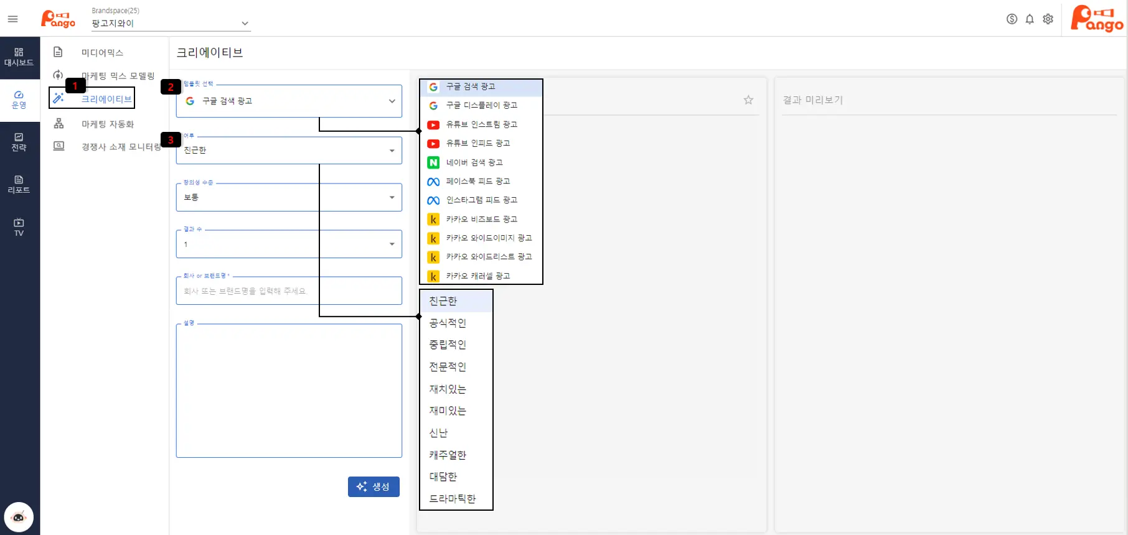Click into the 설명 description text area

tap(289, 391)
